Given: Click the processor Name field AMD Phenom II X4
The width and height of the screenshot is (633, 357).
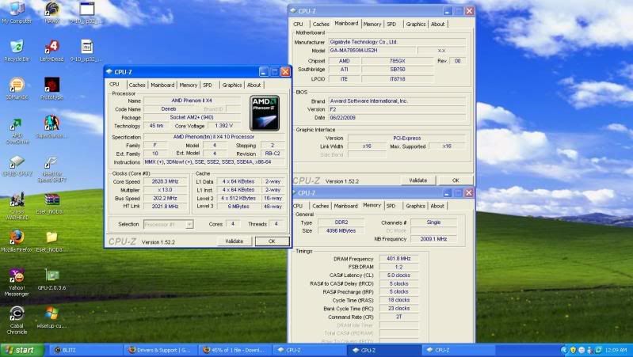Looking at the screenshot, I should (x=193, y=101).
